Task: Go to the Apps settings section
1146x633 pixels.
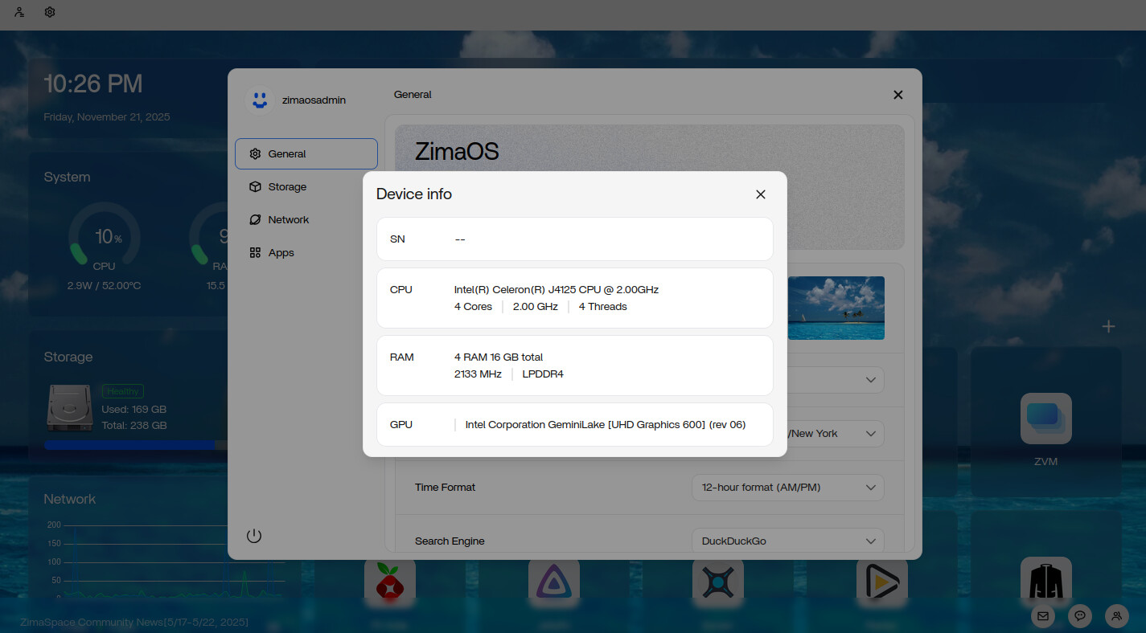Action: (x=281, y=253)
